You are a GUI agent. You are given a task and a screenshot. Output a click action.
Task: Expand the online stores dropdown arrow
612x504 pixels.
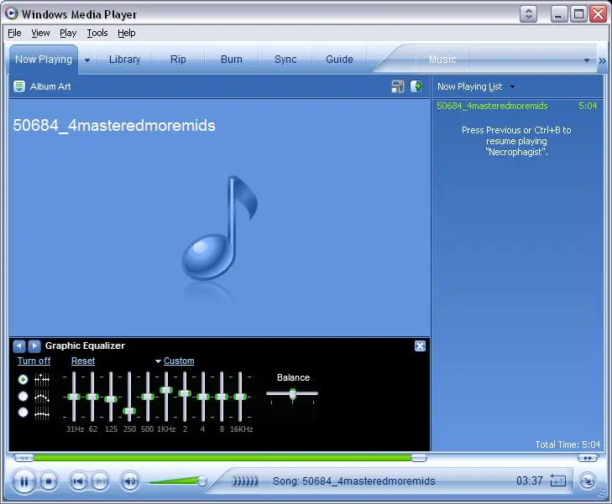pyautogui.click(x=586, y=60)
